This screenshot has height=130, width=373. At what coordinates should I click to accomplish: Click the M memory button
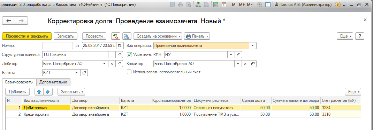pos(234,5)
